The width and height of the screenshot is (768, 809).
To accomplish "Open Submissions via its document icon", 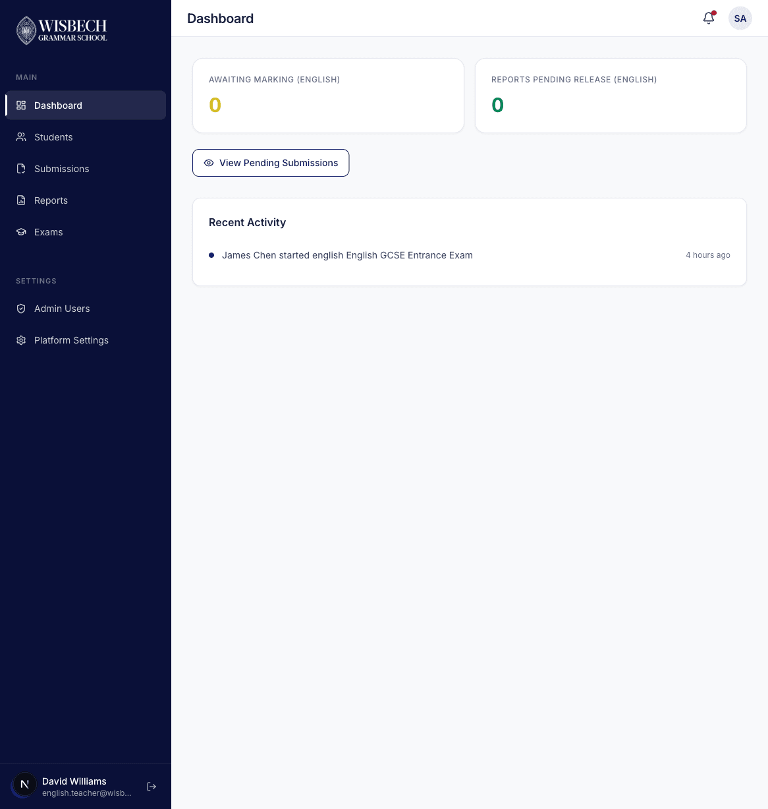I will 21,168.
